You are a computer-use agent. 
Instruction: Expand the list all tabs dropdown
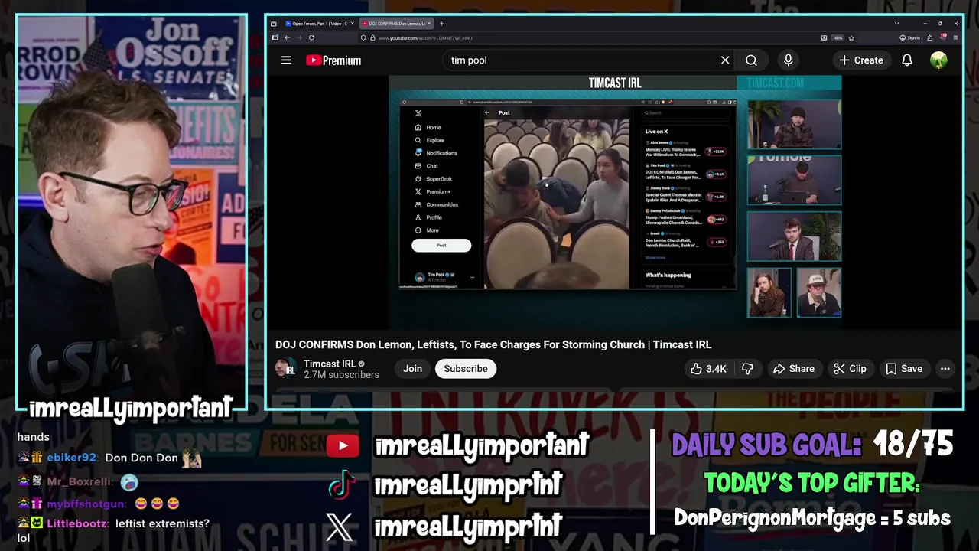[x=896, y=24]
